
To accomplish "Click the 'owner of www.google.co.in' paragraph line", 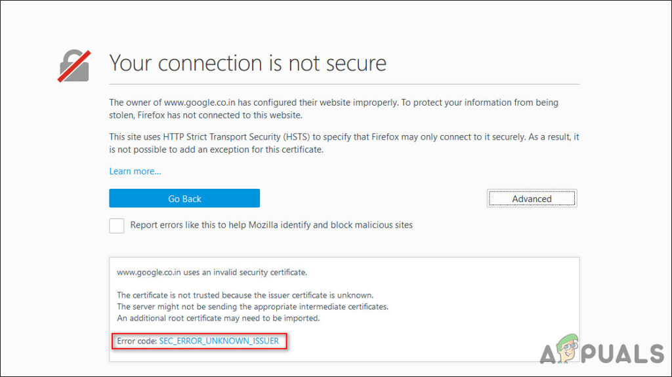I will 333,102.
